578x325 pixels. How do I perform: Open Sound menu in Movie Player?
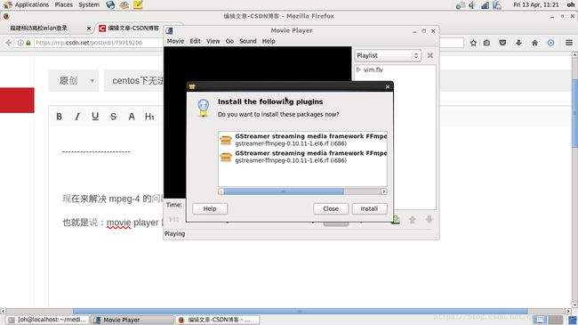click(248, 41)
